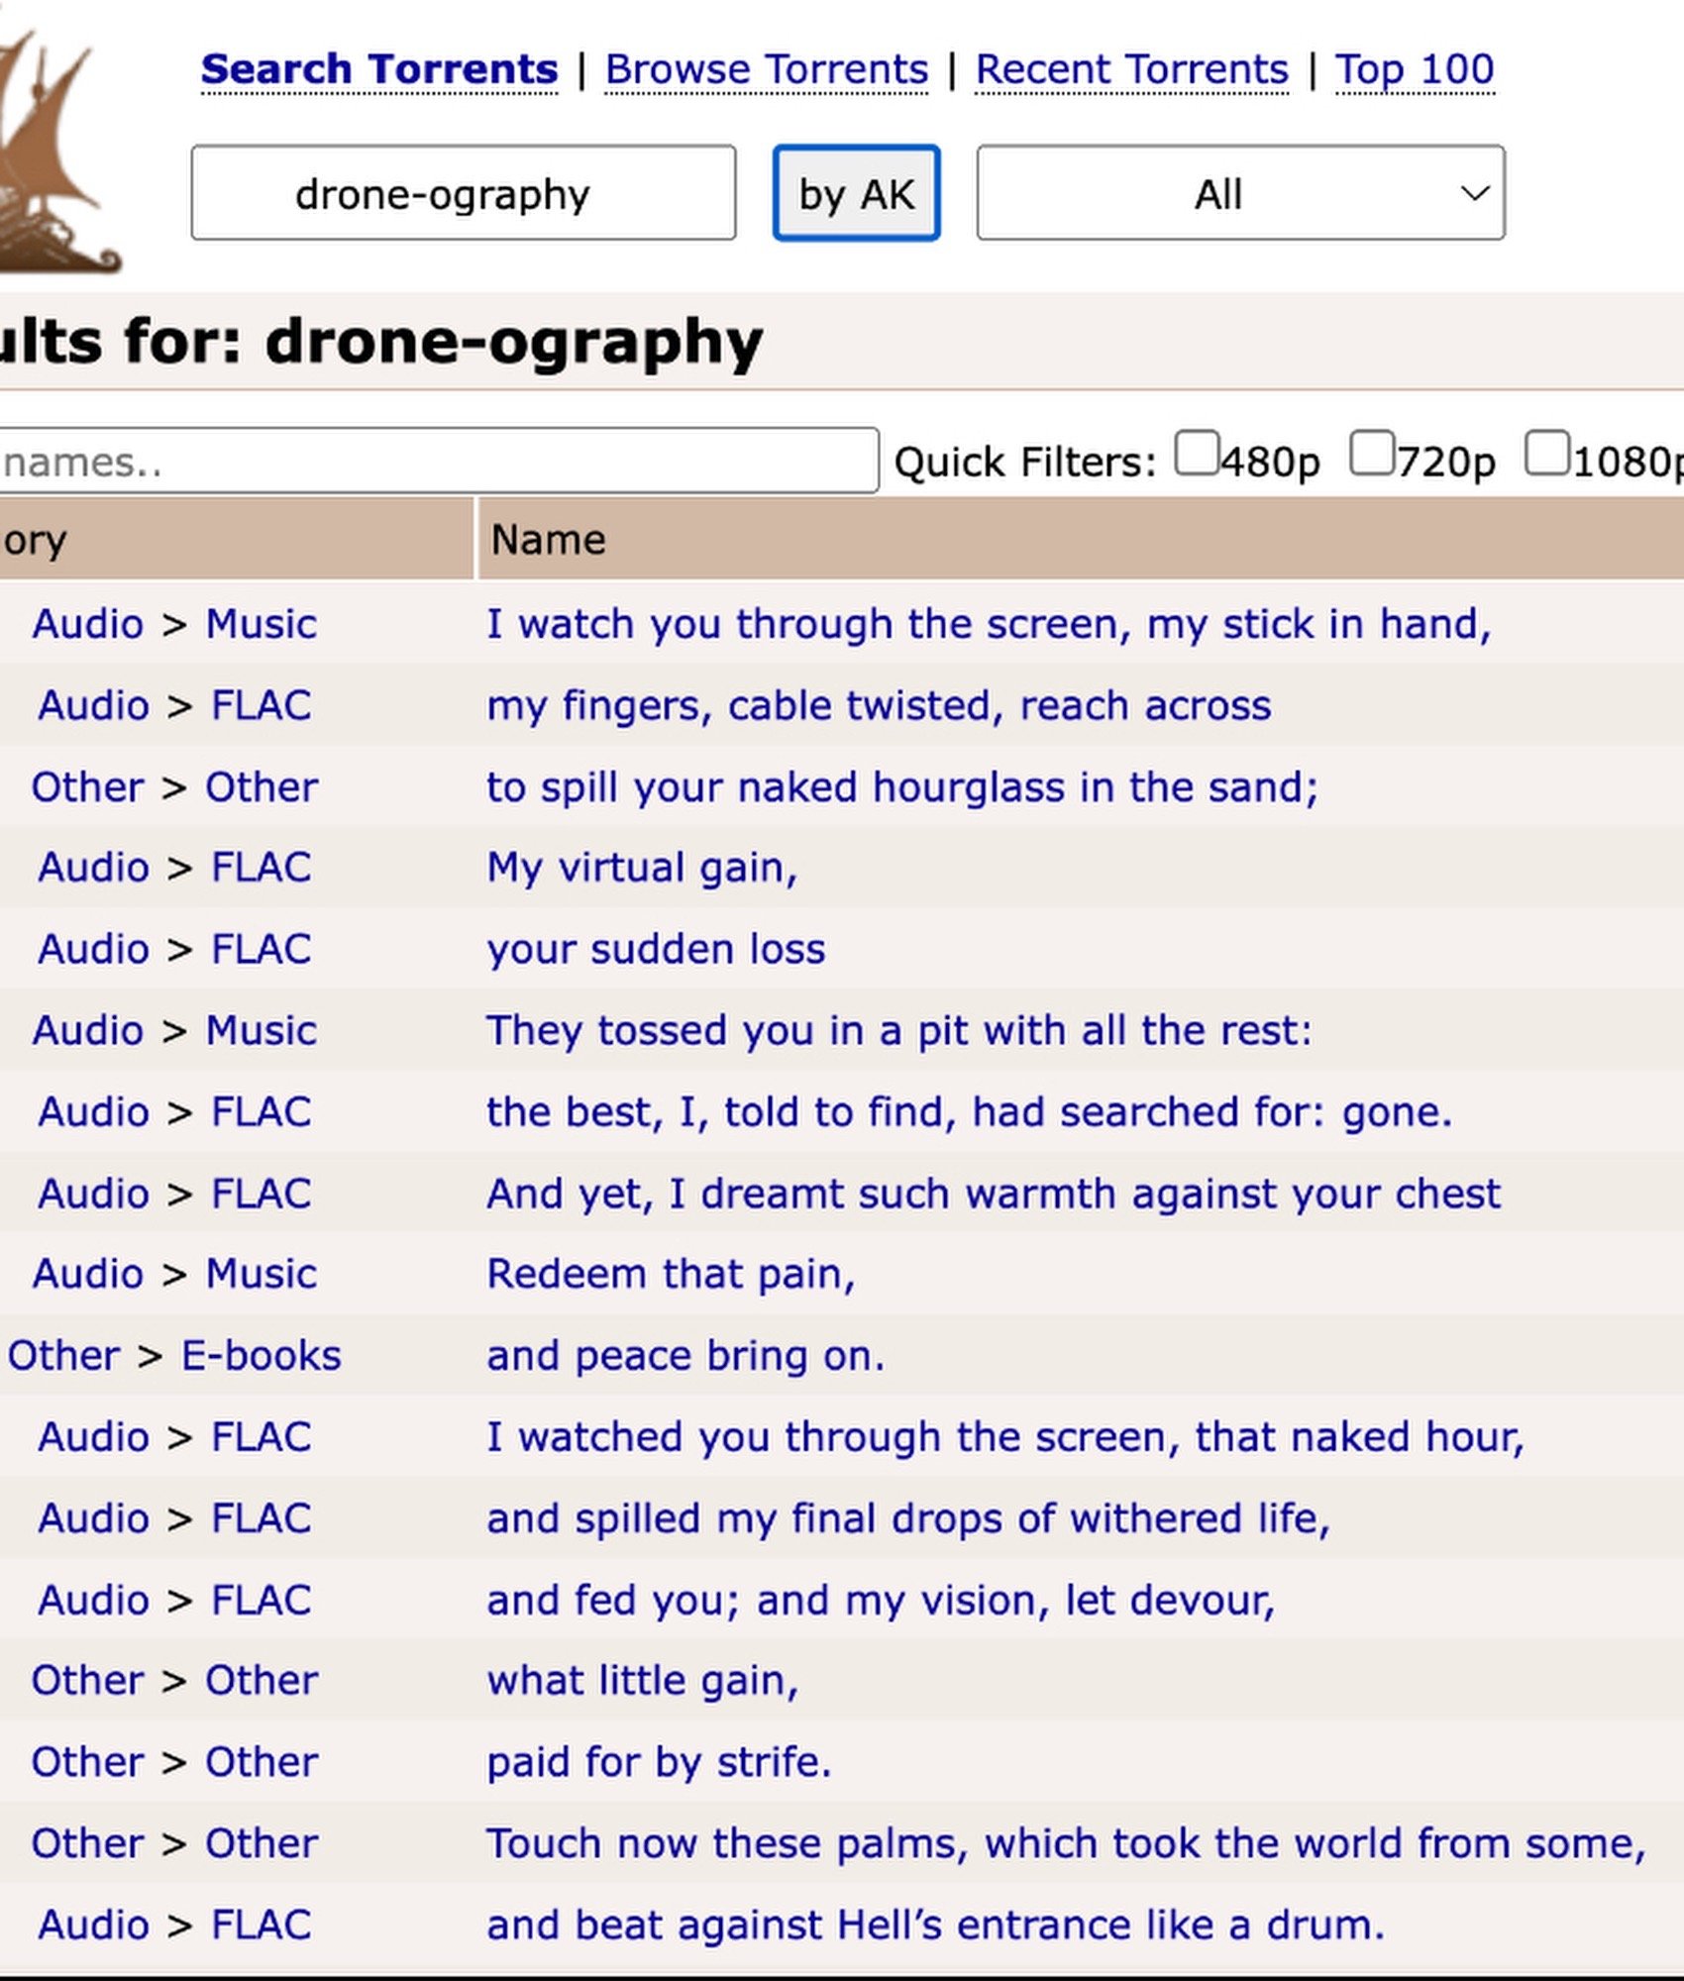1684x1981 pixels.
Task: Sort by the Name column header
Action: coord(548,540)
